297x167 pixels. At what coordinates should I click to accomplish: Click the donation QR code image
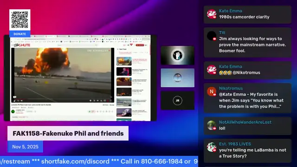(x=19, y=19)
